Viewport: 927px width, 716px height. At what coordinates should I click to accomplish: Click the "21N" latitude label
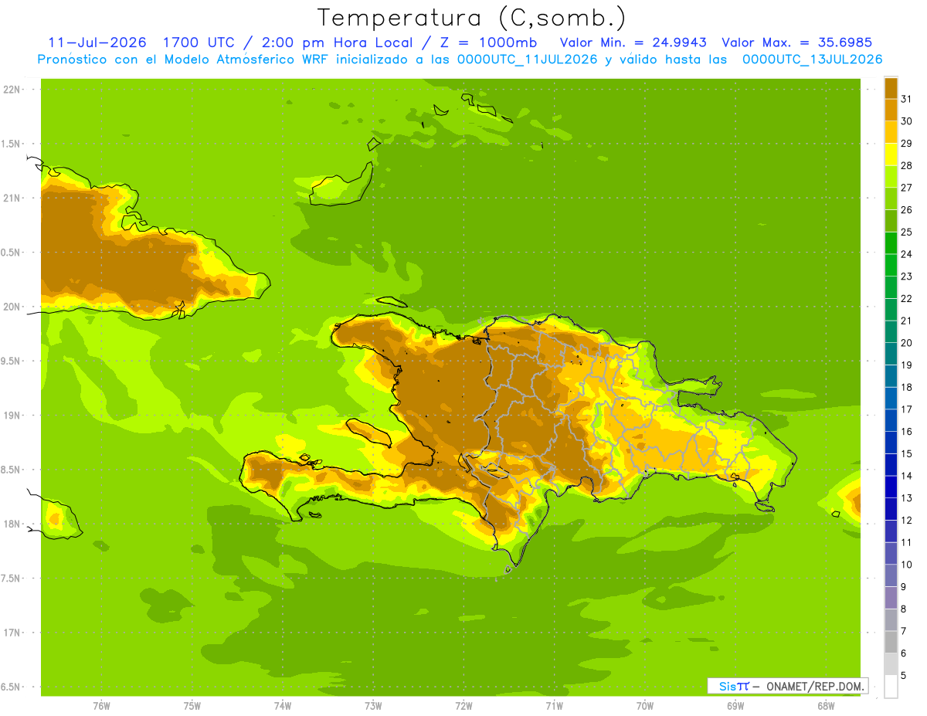tap(11, 198)
